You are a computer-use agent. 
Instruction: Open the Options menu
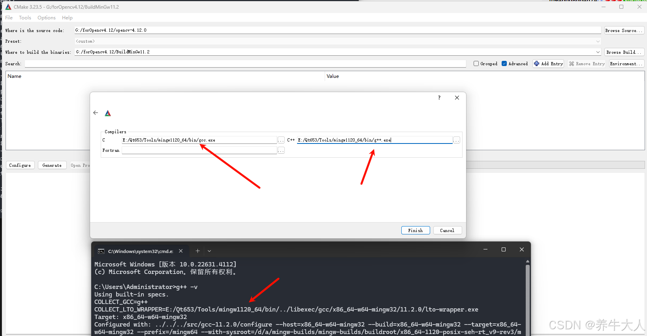47,18
